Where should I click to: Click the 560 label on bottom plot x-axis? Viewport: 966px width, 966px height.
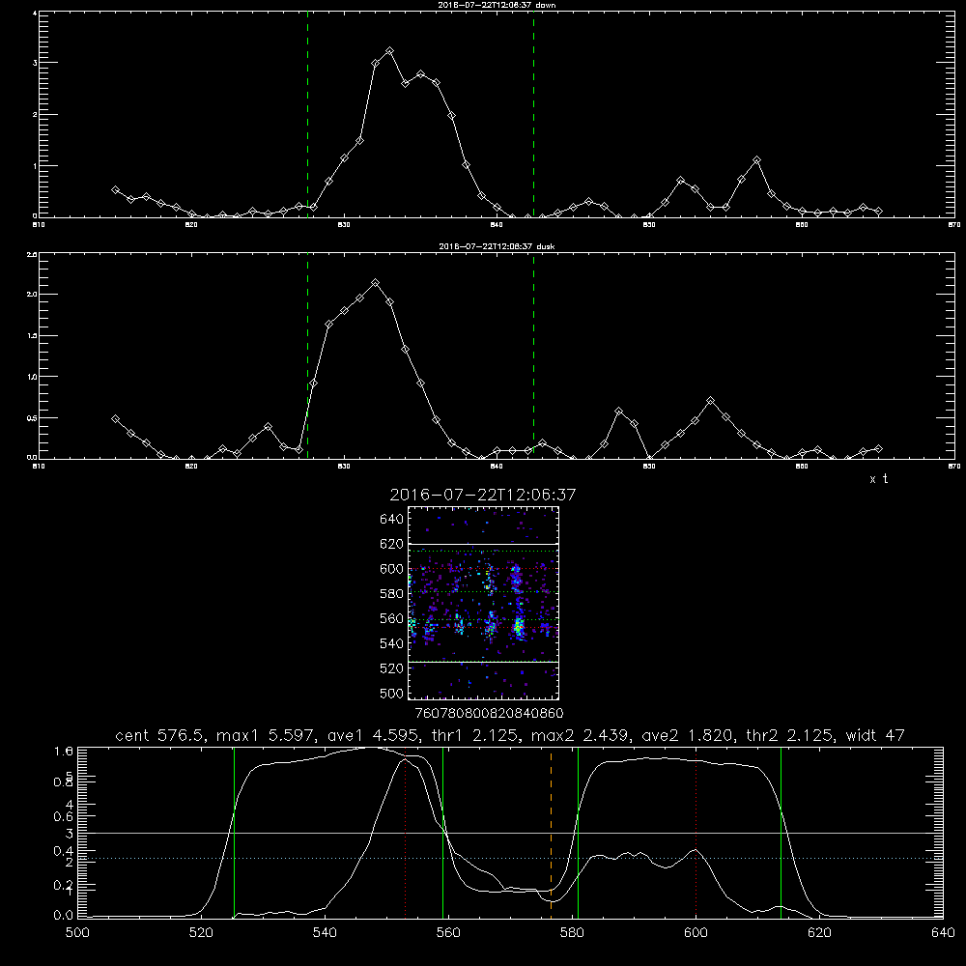tap(448, 933)
